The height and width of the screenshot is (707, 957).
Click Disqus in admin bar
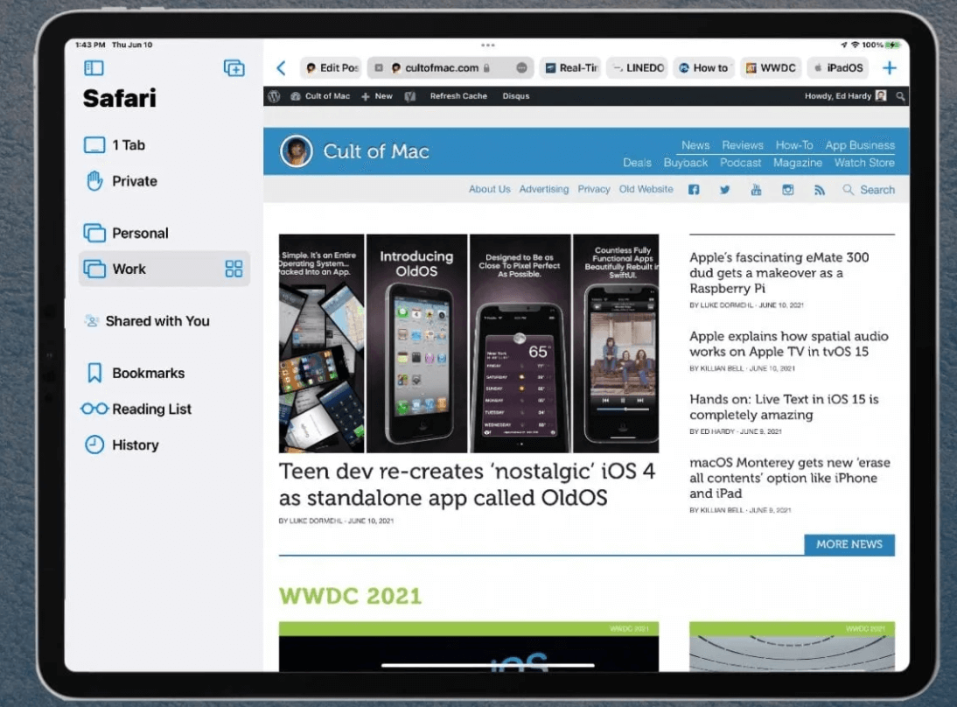pyautogui.click(x=516, y=96)
